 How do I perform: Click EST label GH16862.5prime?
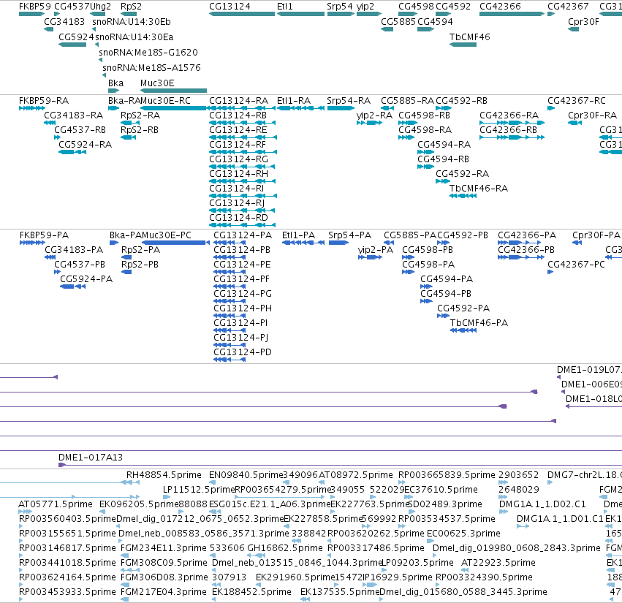285,548
